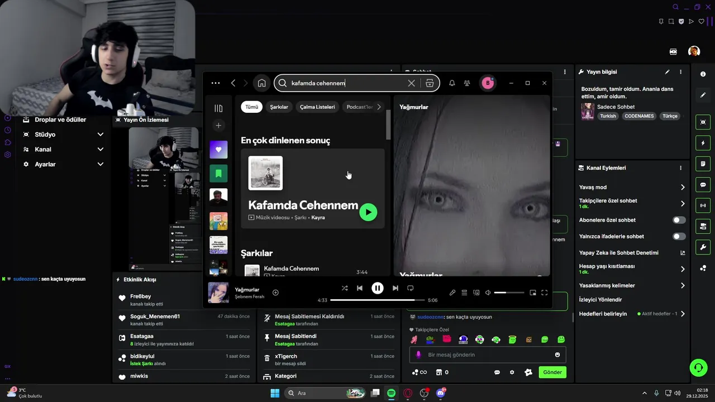715x402 pixels.
Task: Expand Your Library sidebar icon in Spotify
Action: 218,108
